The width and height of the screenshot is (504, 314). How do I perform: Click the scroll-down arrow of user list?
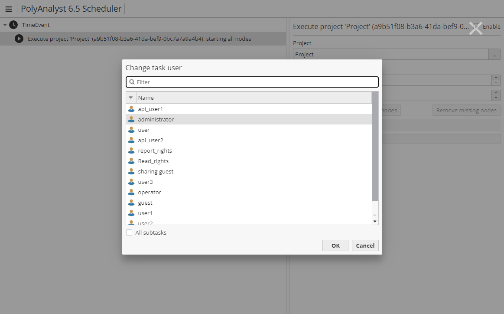click(375, 221)
